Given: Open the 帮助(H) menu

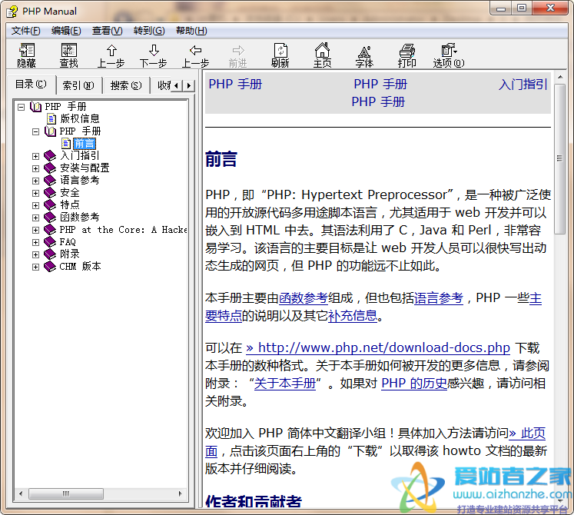Looking at the screenshot, I should pos(191,31).
